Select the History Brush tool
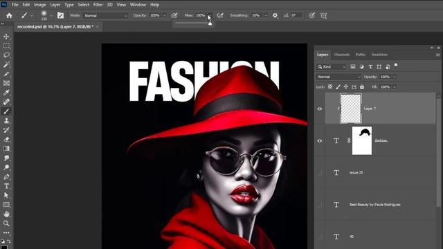The height and width of the screenshot is (249, 443). point(6,130)
